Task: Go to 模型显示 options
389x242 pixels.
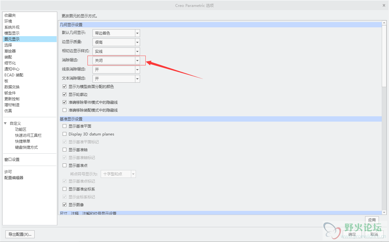Action: (x=12, y=33)
